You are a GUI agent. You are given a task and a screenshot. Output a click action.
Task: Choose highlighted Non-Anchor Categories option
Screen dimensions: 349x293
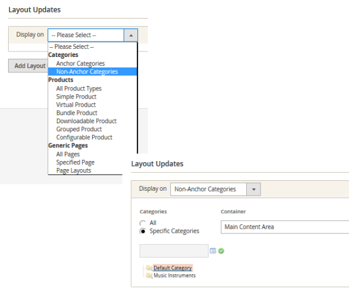pos(92,71)
